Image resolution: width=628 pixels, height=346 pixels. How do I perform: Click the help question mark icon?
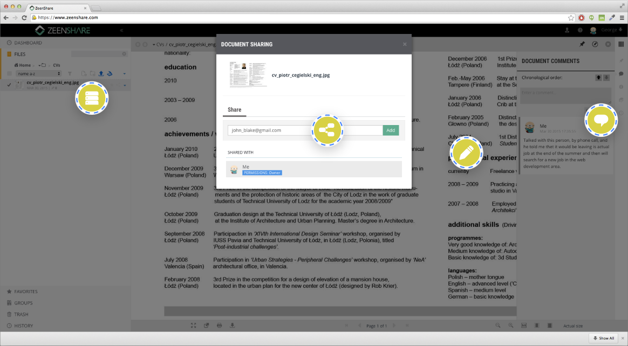click(580, 30)
